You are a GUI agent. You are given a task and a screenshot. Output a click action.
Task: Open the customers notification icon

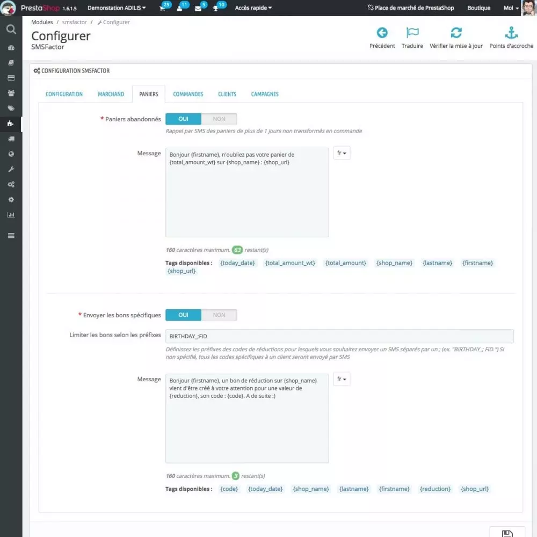click(179, 9)
